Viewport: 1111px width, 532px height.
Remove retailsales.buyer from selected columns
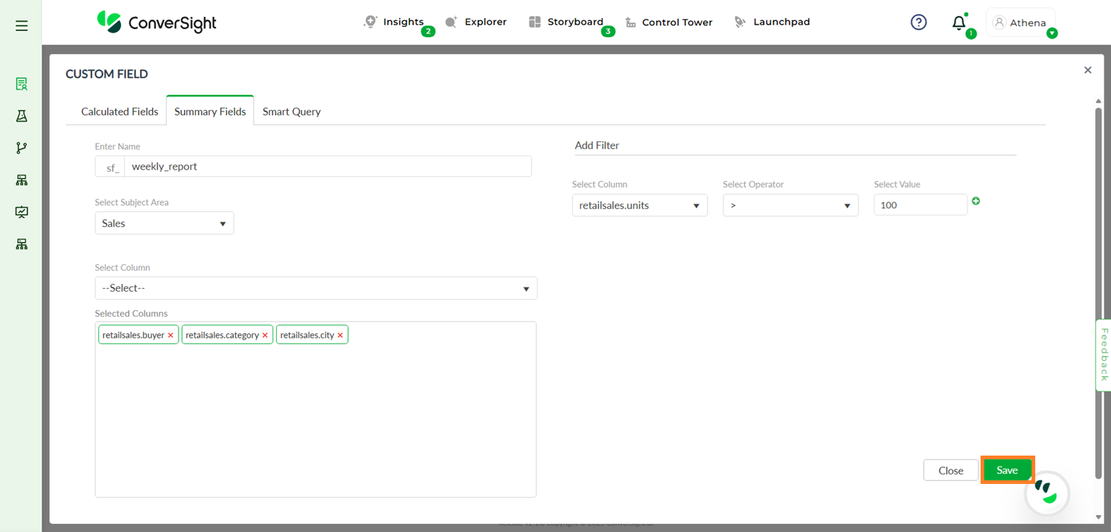click(170, 336)
